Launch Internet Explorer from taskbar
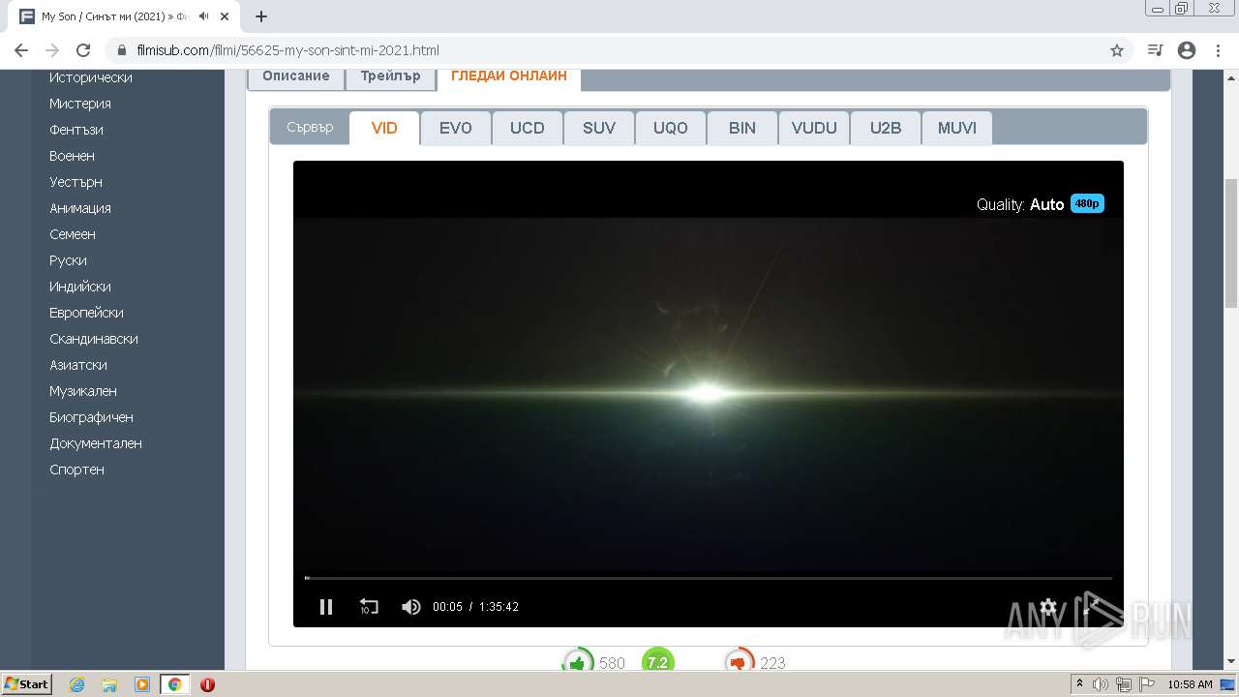1239x697 pixels. coord(76,684)
